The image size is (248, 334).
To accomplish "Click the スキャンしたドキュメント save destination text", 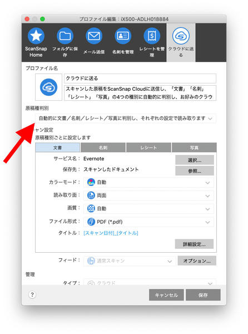I will (111, 169).
